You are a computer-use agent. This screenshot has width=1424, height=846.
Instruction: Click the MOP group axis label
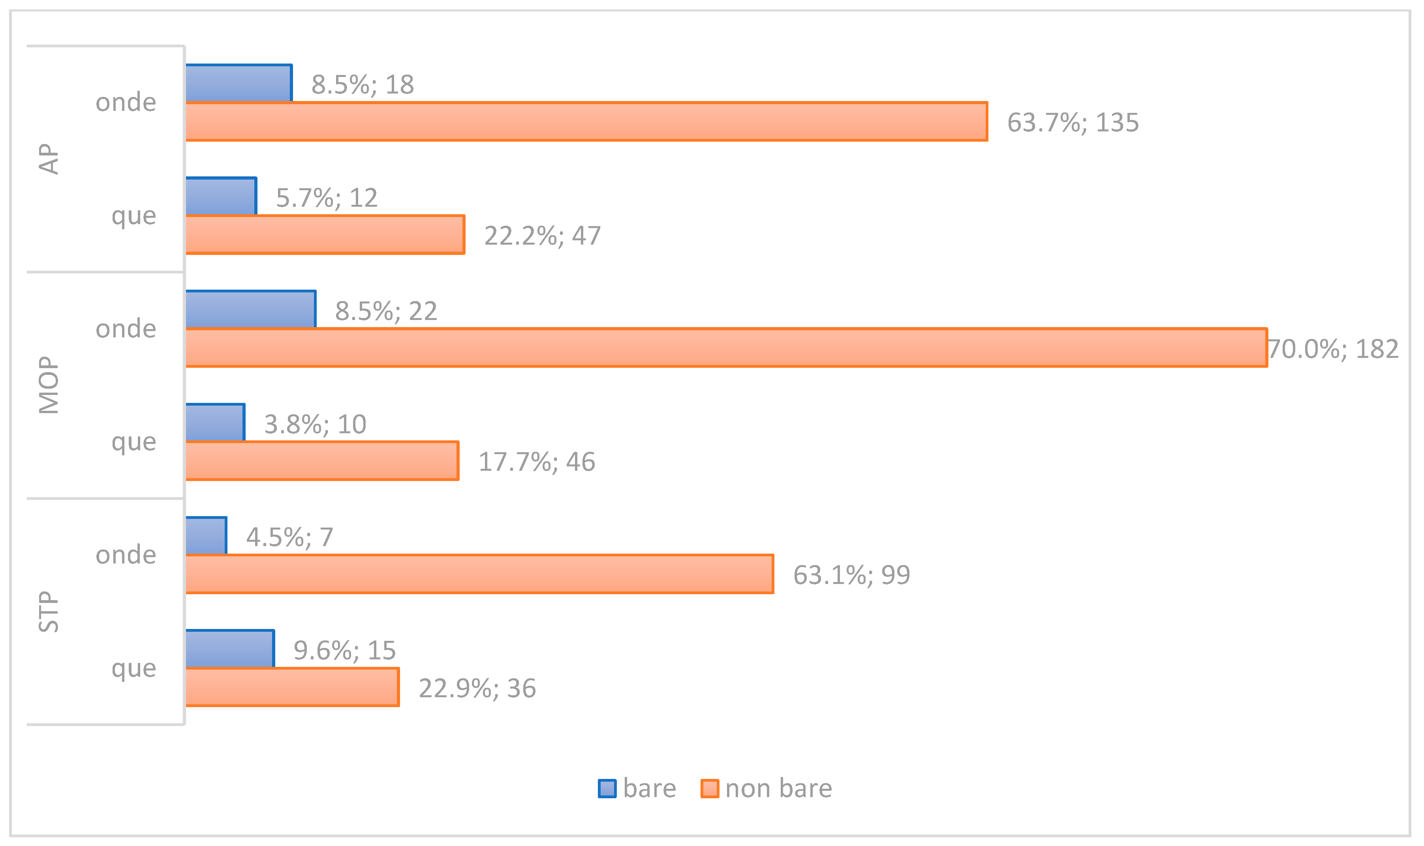pos(49,385)
